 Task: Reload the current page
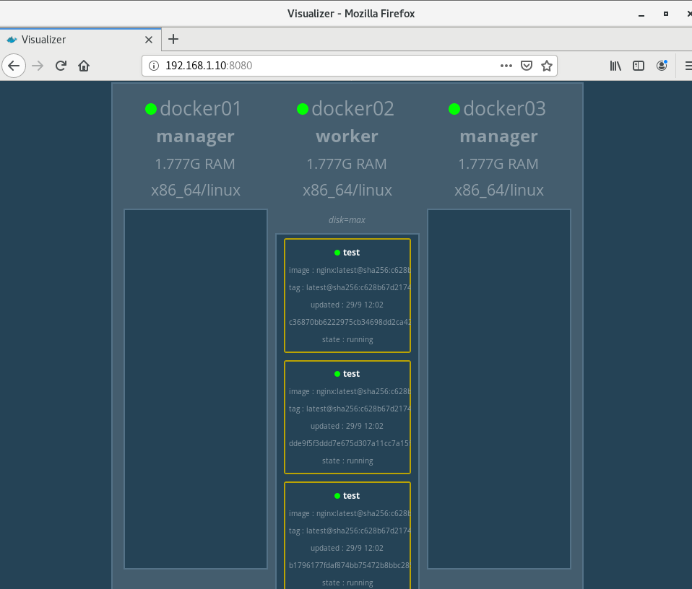(x=61, y=66)
